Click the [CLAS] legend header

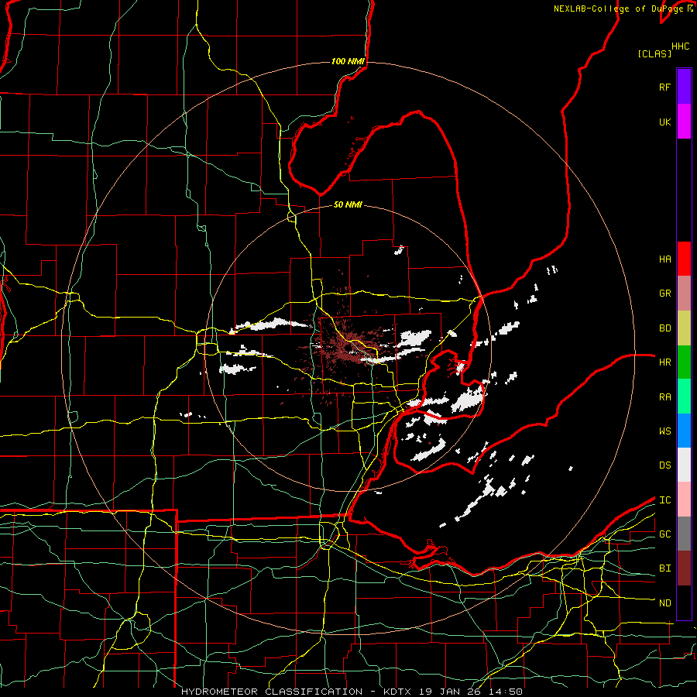tap(654, 53)
